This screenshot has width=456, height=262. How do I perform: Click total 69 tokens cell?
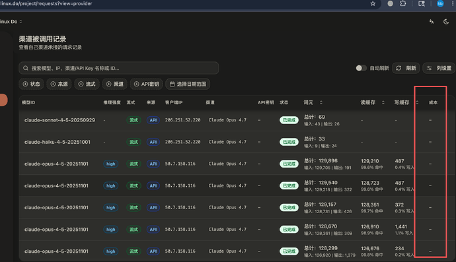click(315, 117)
